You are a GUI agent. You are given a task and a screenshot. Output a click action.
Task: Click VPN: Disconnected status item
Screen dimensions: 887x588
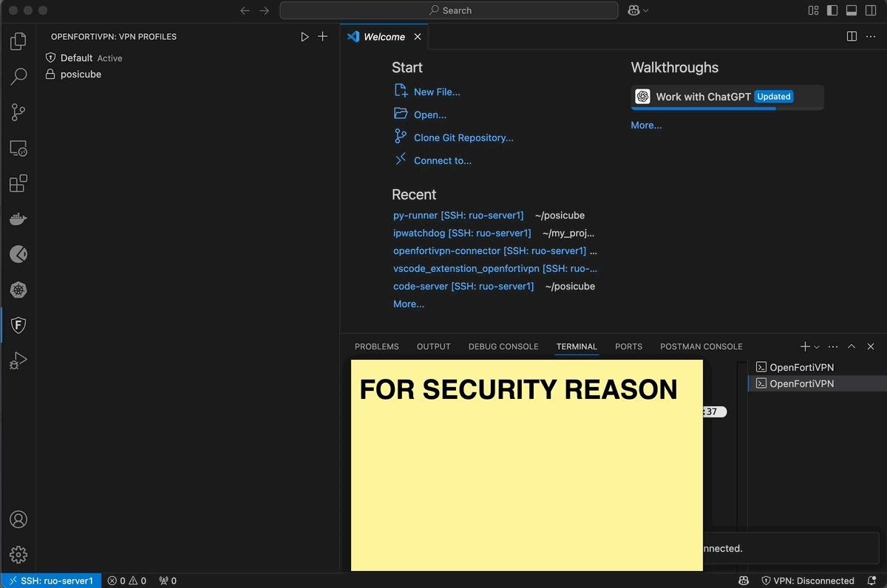pyautogui.click(x=808, y=581)
